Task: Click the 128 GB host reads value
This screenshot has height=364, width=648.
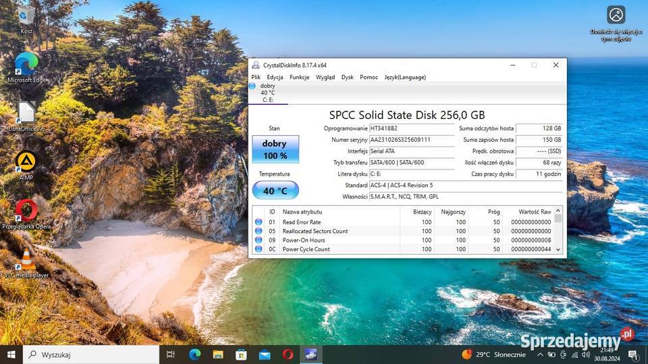Action: (x=539, y=128)
